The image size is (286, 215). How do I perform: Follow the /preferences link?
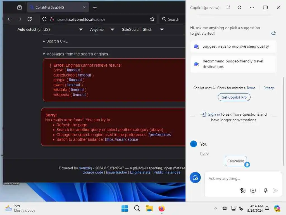tap(159, 135)
